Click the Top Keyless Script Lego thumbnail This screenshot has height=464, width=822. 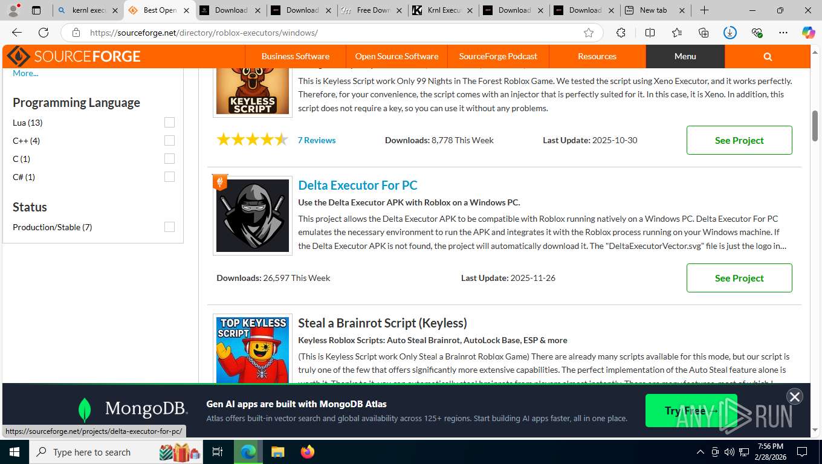pos(253,349)
